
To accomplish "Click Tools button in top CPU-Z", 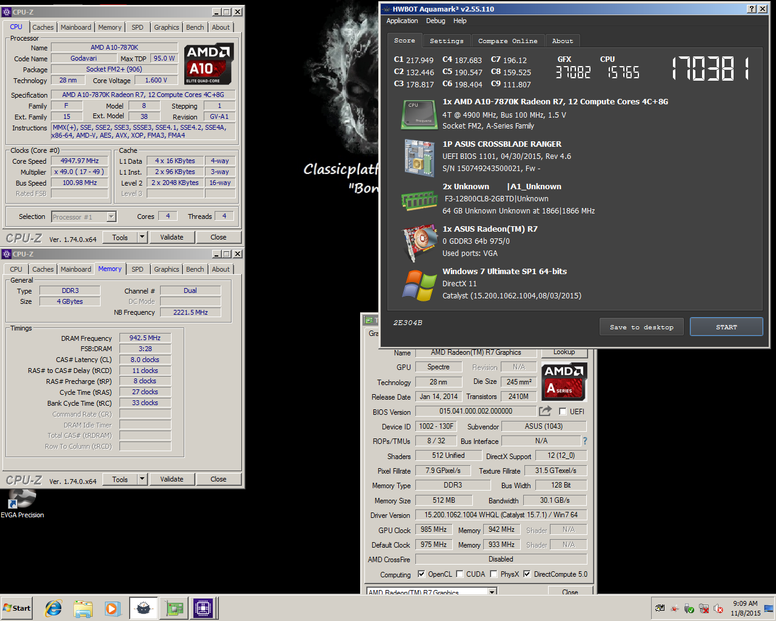I will pos(120,237).
